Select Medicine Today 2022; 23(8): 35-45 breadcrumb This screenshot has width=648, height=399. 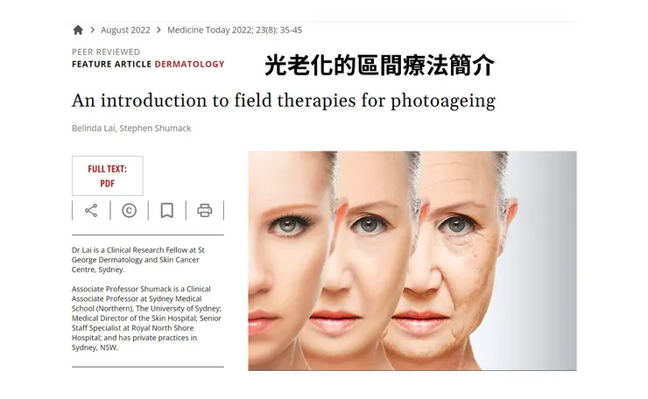(x=235, y=30)
